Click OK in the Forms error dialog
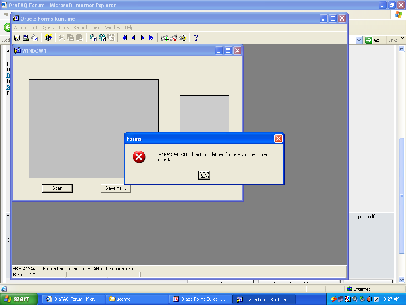This screenshot has width=406, height=305. pyautogui.click(x=204, y=175)
